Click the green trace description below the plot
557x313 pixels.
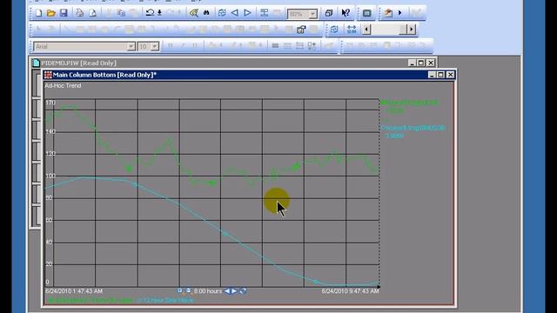91,301
